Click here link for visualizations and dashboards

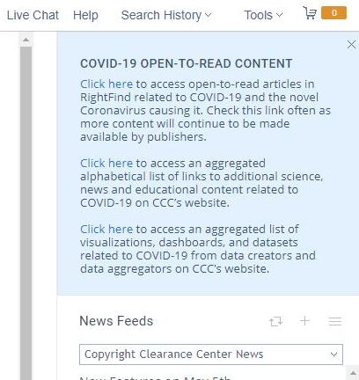pyautogui.click(x=106, y=230)
